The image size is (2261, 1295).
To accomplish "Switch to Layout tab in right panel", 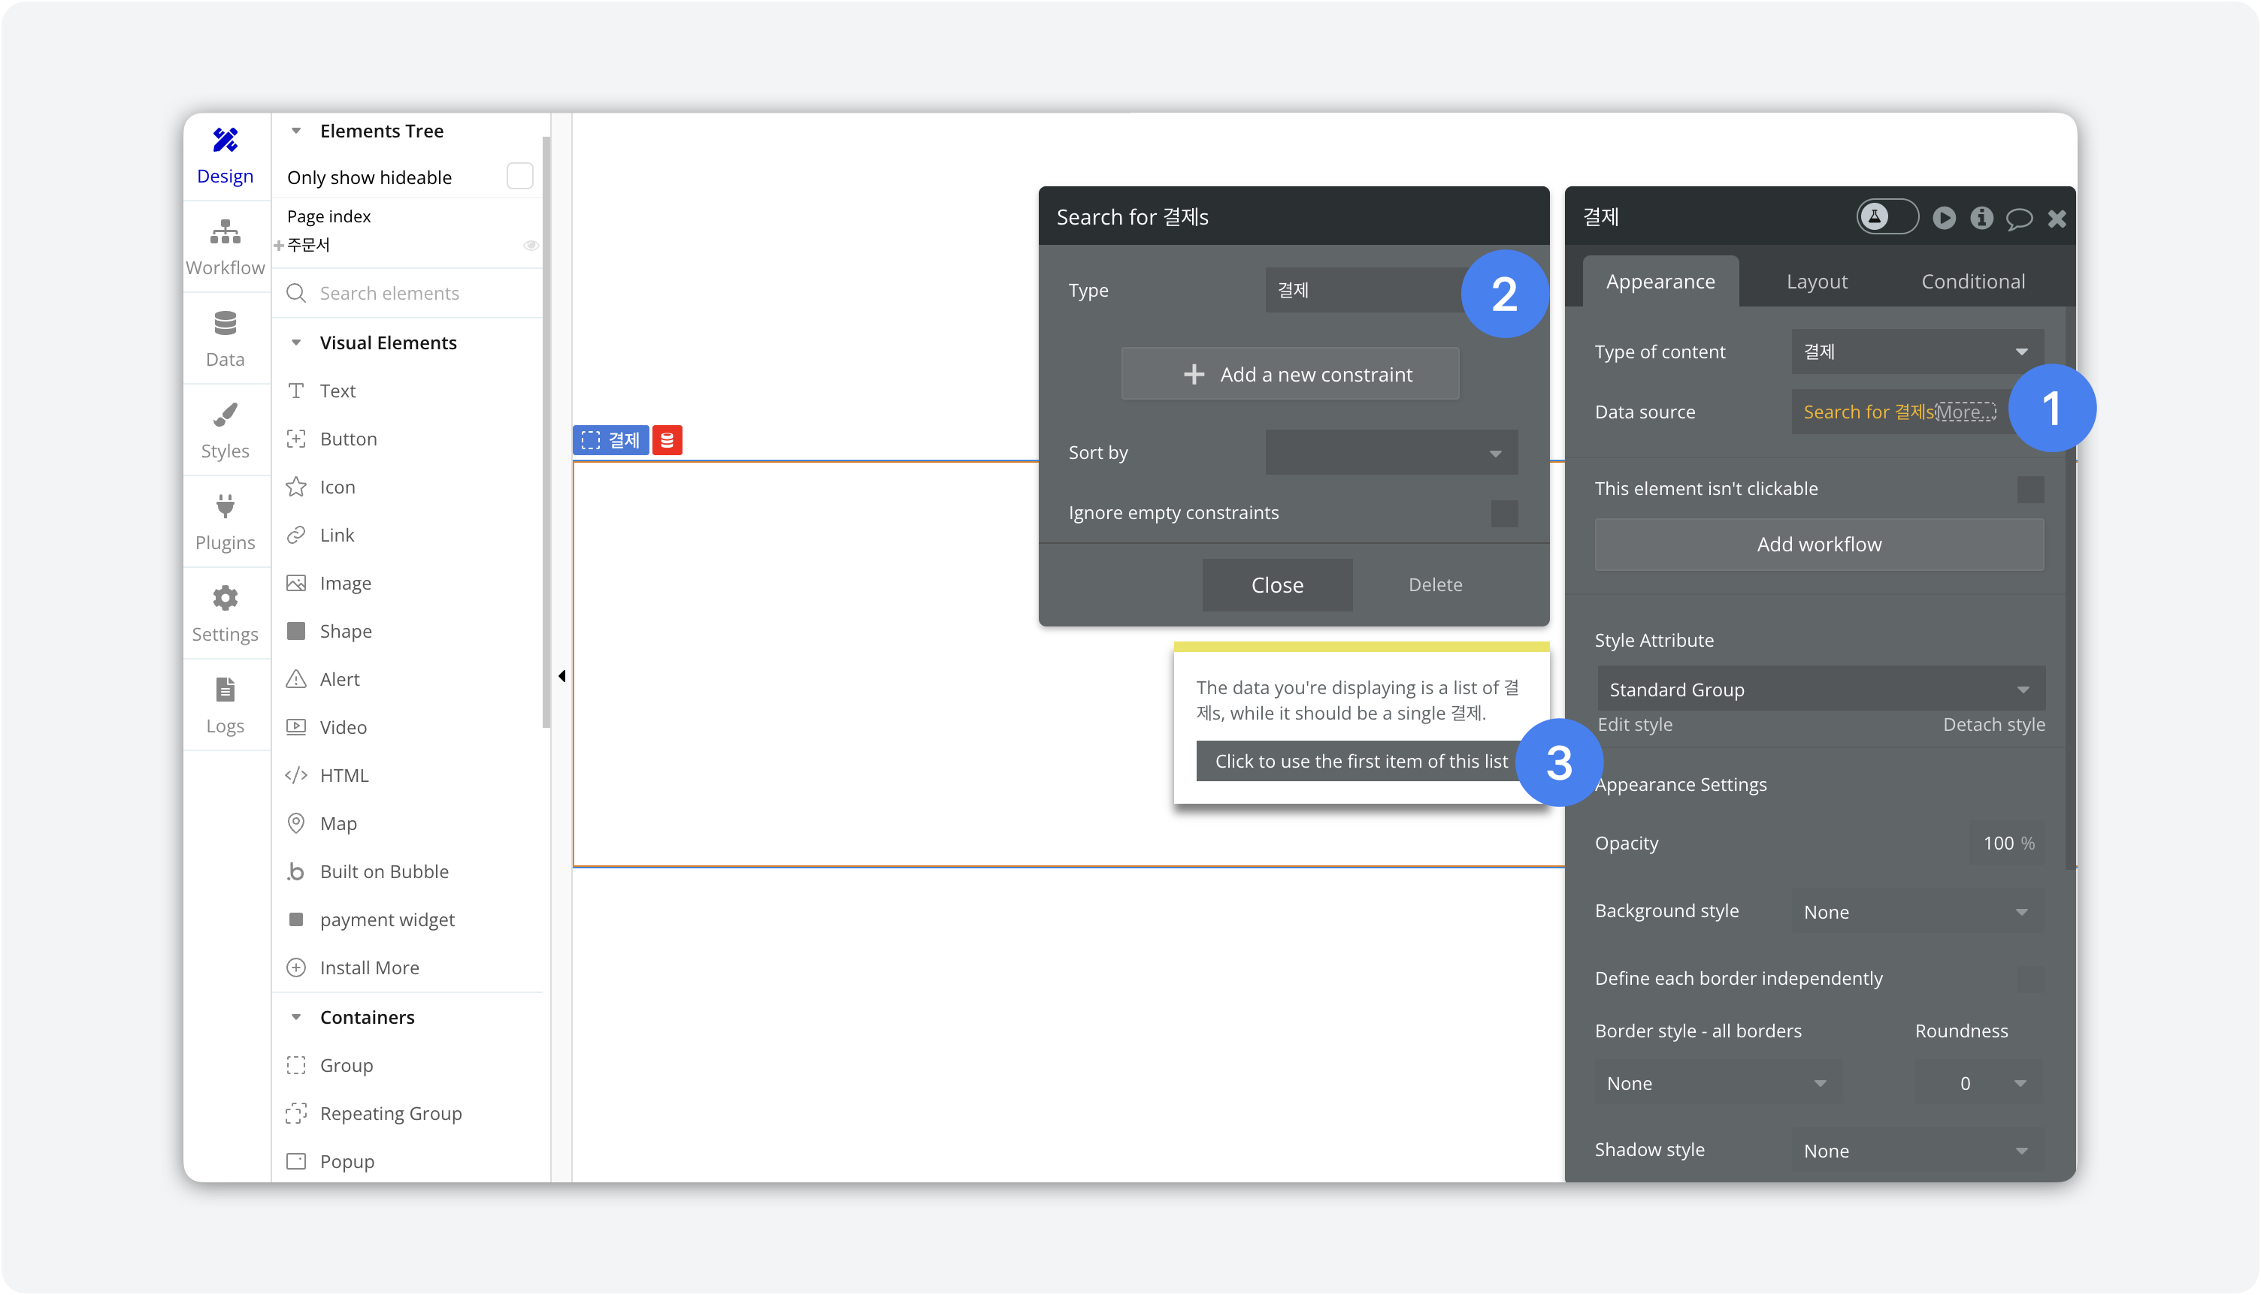I will click(x=1817, y=279).
